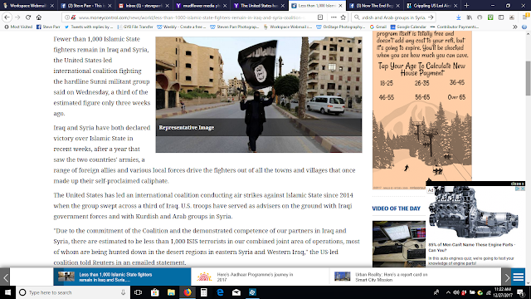531x299 pixels.
Task: Open File Explorer from the taskbar
Action: coord(171,292)
